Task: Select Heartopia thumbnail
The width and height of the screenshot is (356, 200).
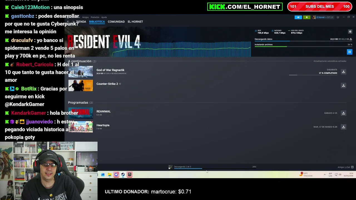Action: tap(81, 127)
